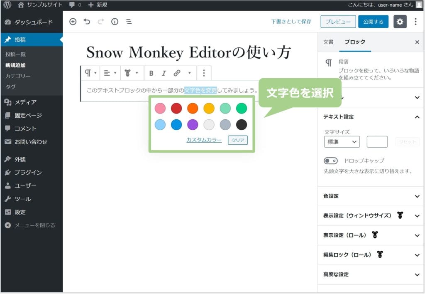Open 投稿一覧 submenu item
425x294 pixels.
click(x=15, y=54)
